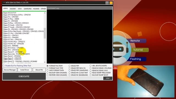176x99 pixels.
Task: Switch to the SAMSUNG tab
Action: (28, 9)
